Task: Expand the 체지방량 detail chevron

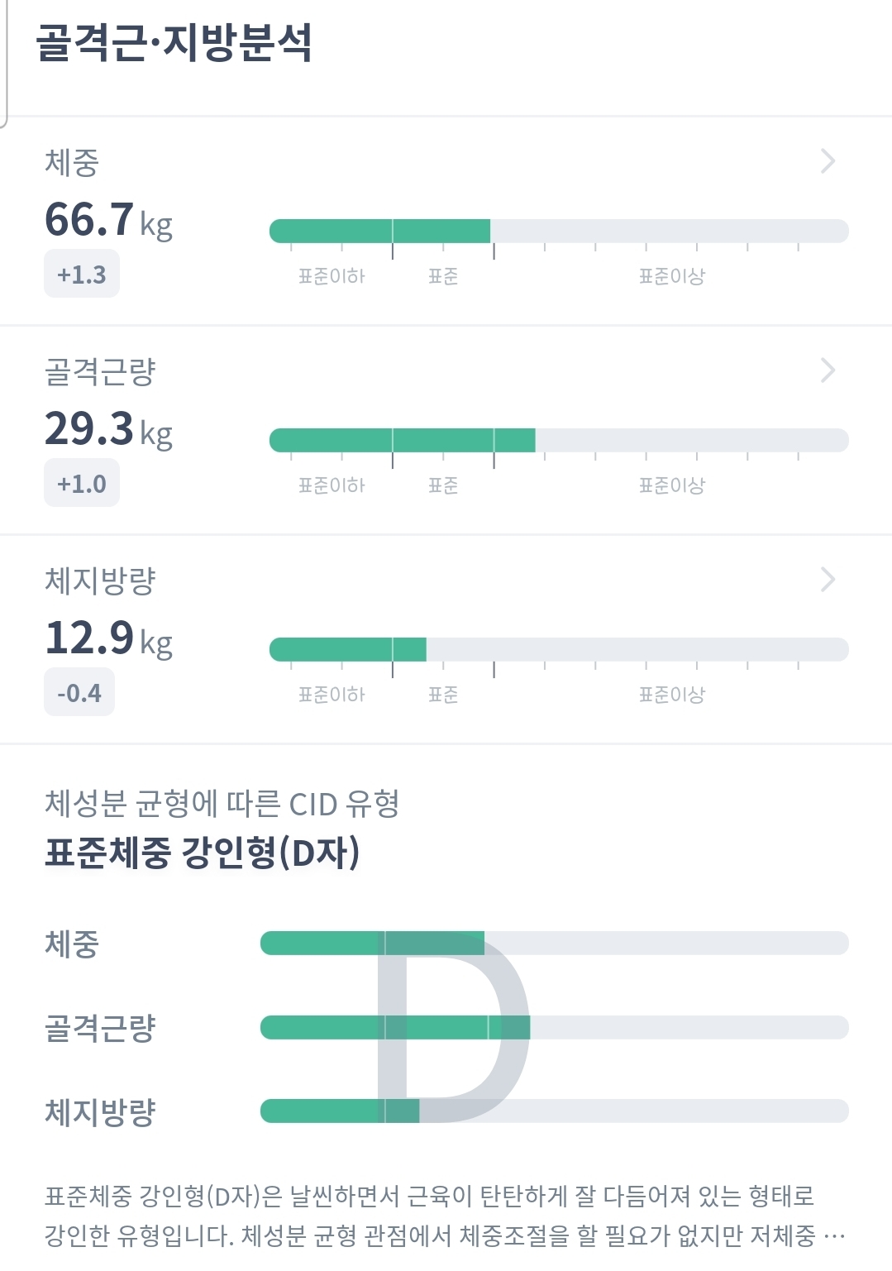Action: [828, 579]
